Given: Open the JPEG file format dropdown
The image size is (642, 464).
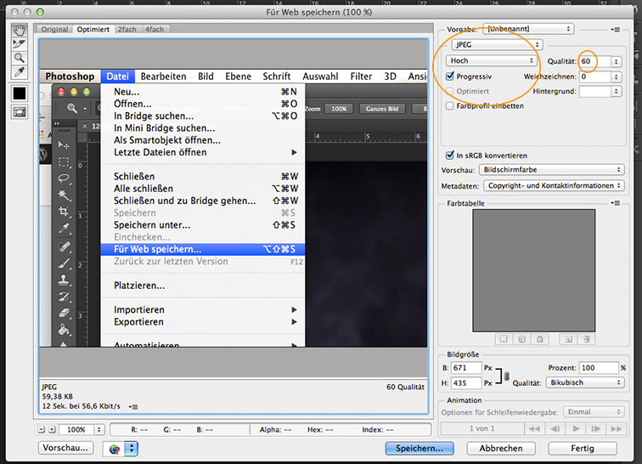Looking at the screenshot, I should tap(497, 45).
